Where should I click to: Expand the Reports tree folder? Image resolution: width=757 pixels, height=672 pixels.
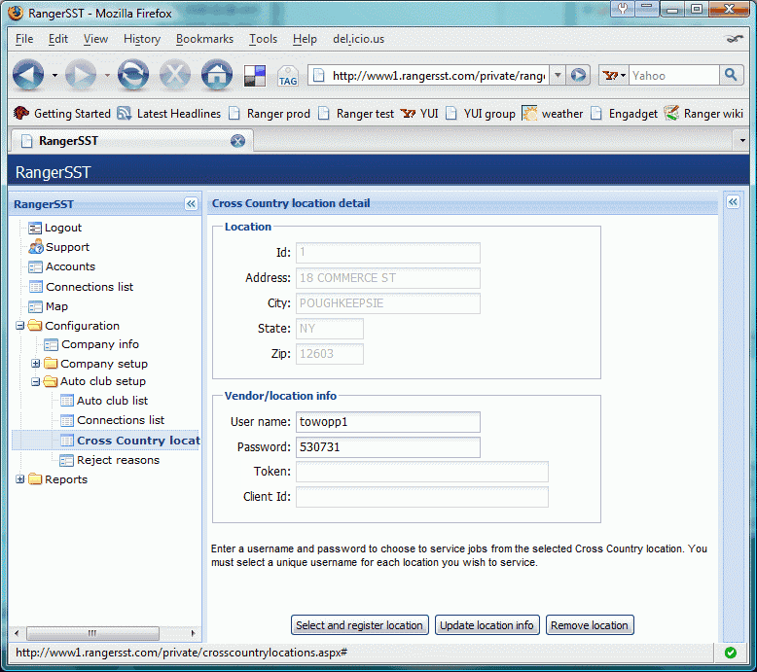[20, 479]
